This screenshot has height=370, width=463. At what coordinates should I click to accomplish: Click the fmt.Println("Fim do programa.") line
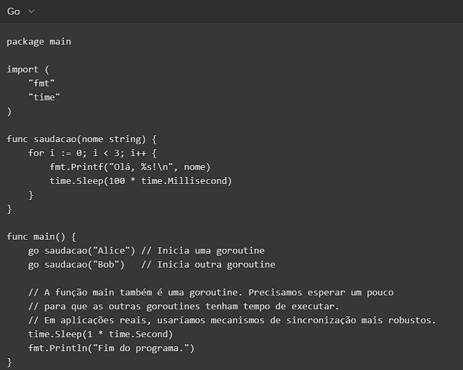111,348
